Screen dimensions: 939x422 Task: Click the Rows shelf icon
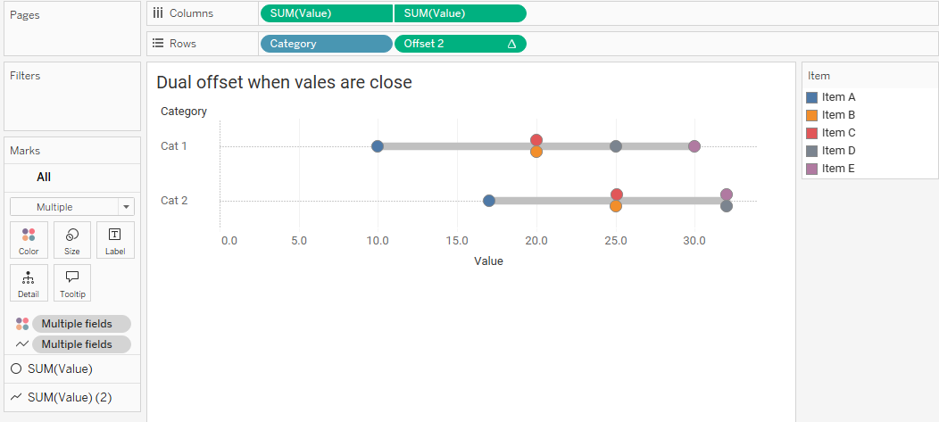(158, 44)
